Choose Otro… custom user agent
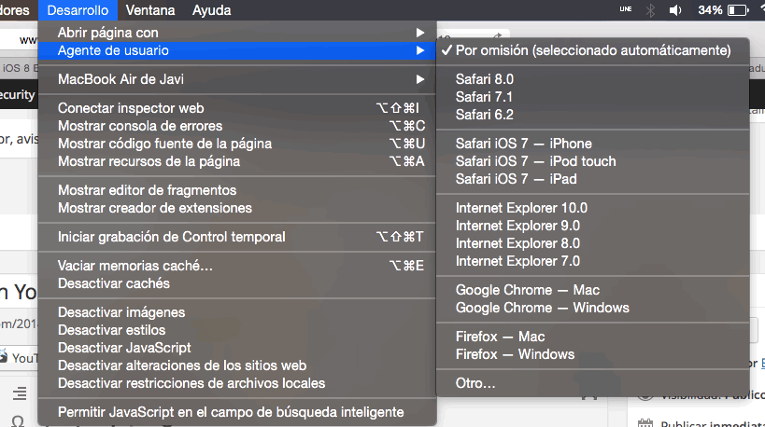Screen dimensions: 765x427 pos(593,383)
